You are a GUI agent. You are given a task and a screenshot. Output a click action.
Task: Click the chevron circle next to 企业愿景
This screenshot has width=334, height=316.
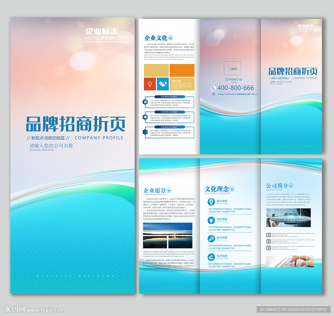point(169,190)
